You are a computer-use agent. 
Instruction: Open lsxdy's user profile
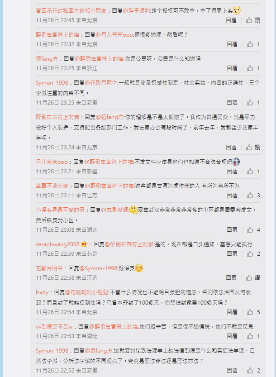pyautogui.click(x=42, y=292)
